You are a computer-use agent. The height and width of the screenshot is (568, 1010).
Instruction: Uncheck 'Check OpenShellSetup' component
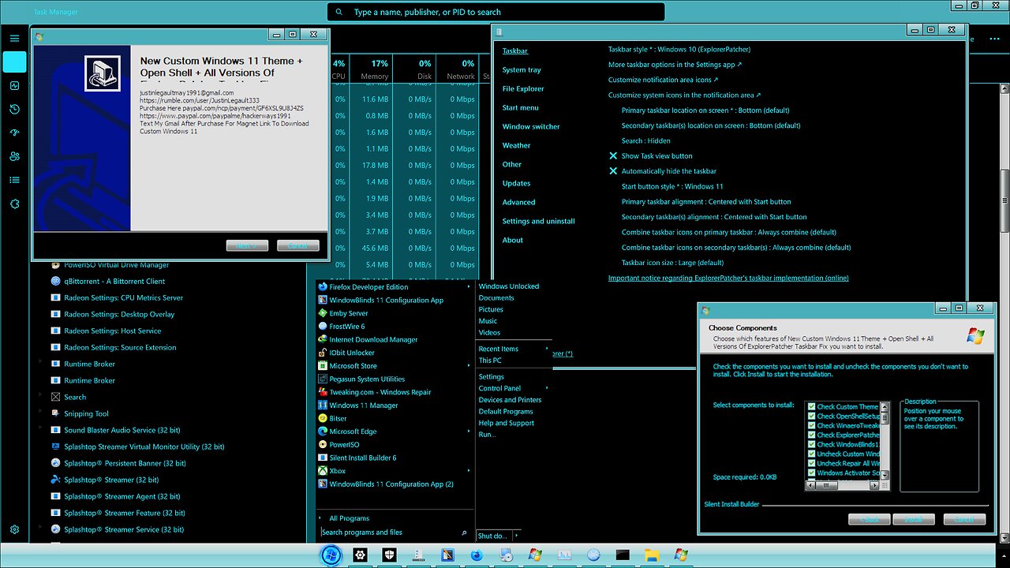[811, 417]
